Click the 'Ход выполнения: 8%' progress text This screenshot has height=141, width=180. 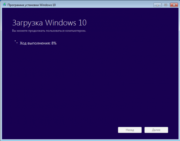pos(38,43)
